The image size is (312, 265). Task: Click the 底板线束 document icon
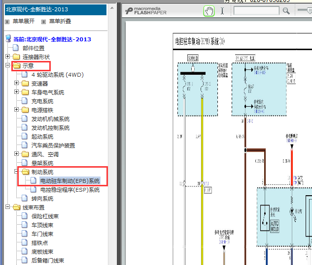click(x=25, y=251)
